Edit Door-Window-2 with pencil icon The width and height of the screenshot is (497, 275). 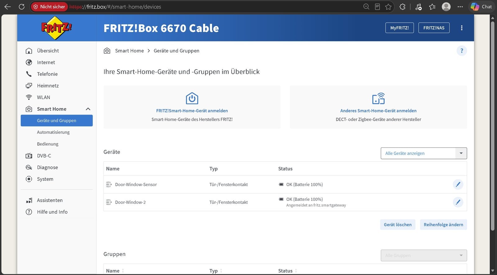pyautogui.click(x=458, y=202)
